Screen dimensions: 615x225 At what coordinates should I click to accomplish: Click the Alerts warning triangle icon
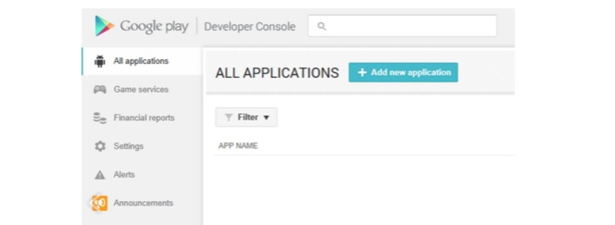click(100, 175)
